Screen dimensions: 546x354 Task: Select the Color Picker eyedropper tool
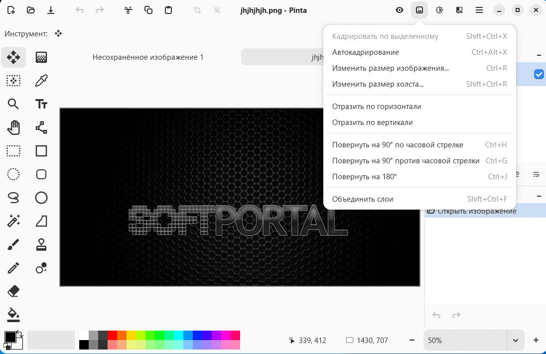click(41, 81)
